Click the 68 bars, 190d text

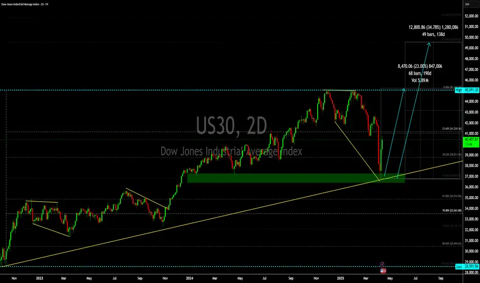point(420,74)
